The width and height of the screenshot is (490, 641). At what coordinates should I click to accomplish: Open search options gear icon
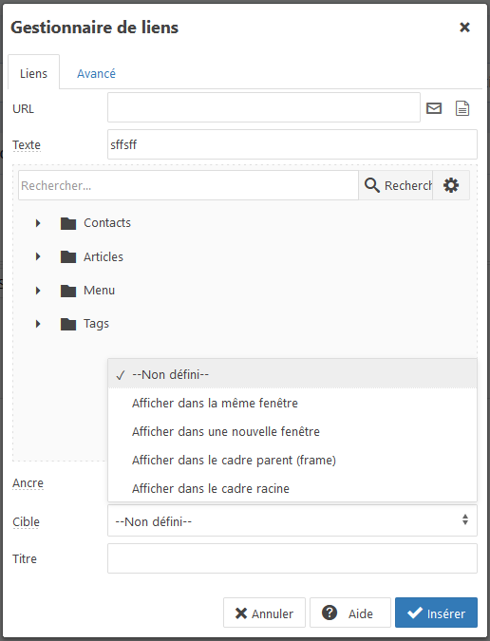point(451,185)
